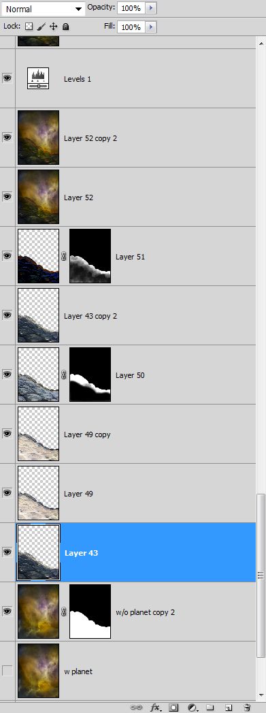Create a new layer group
This screenshot has height=713, width=266.
[210, 707]
